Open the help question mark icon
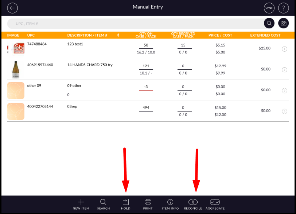This screenshot has width=296, height=214. [x=283, y=8]
